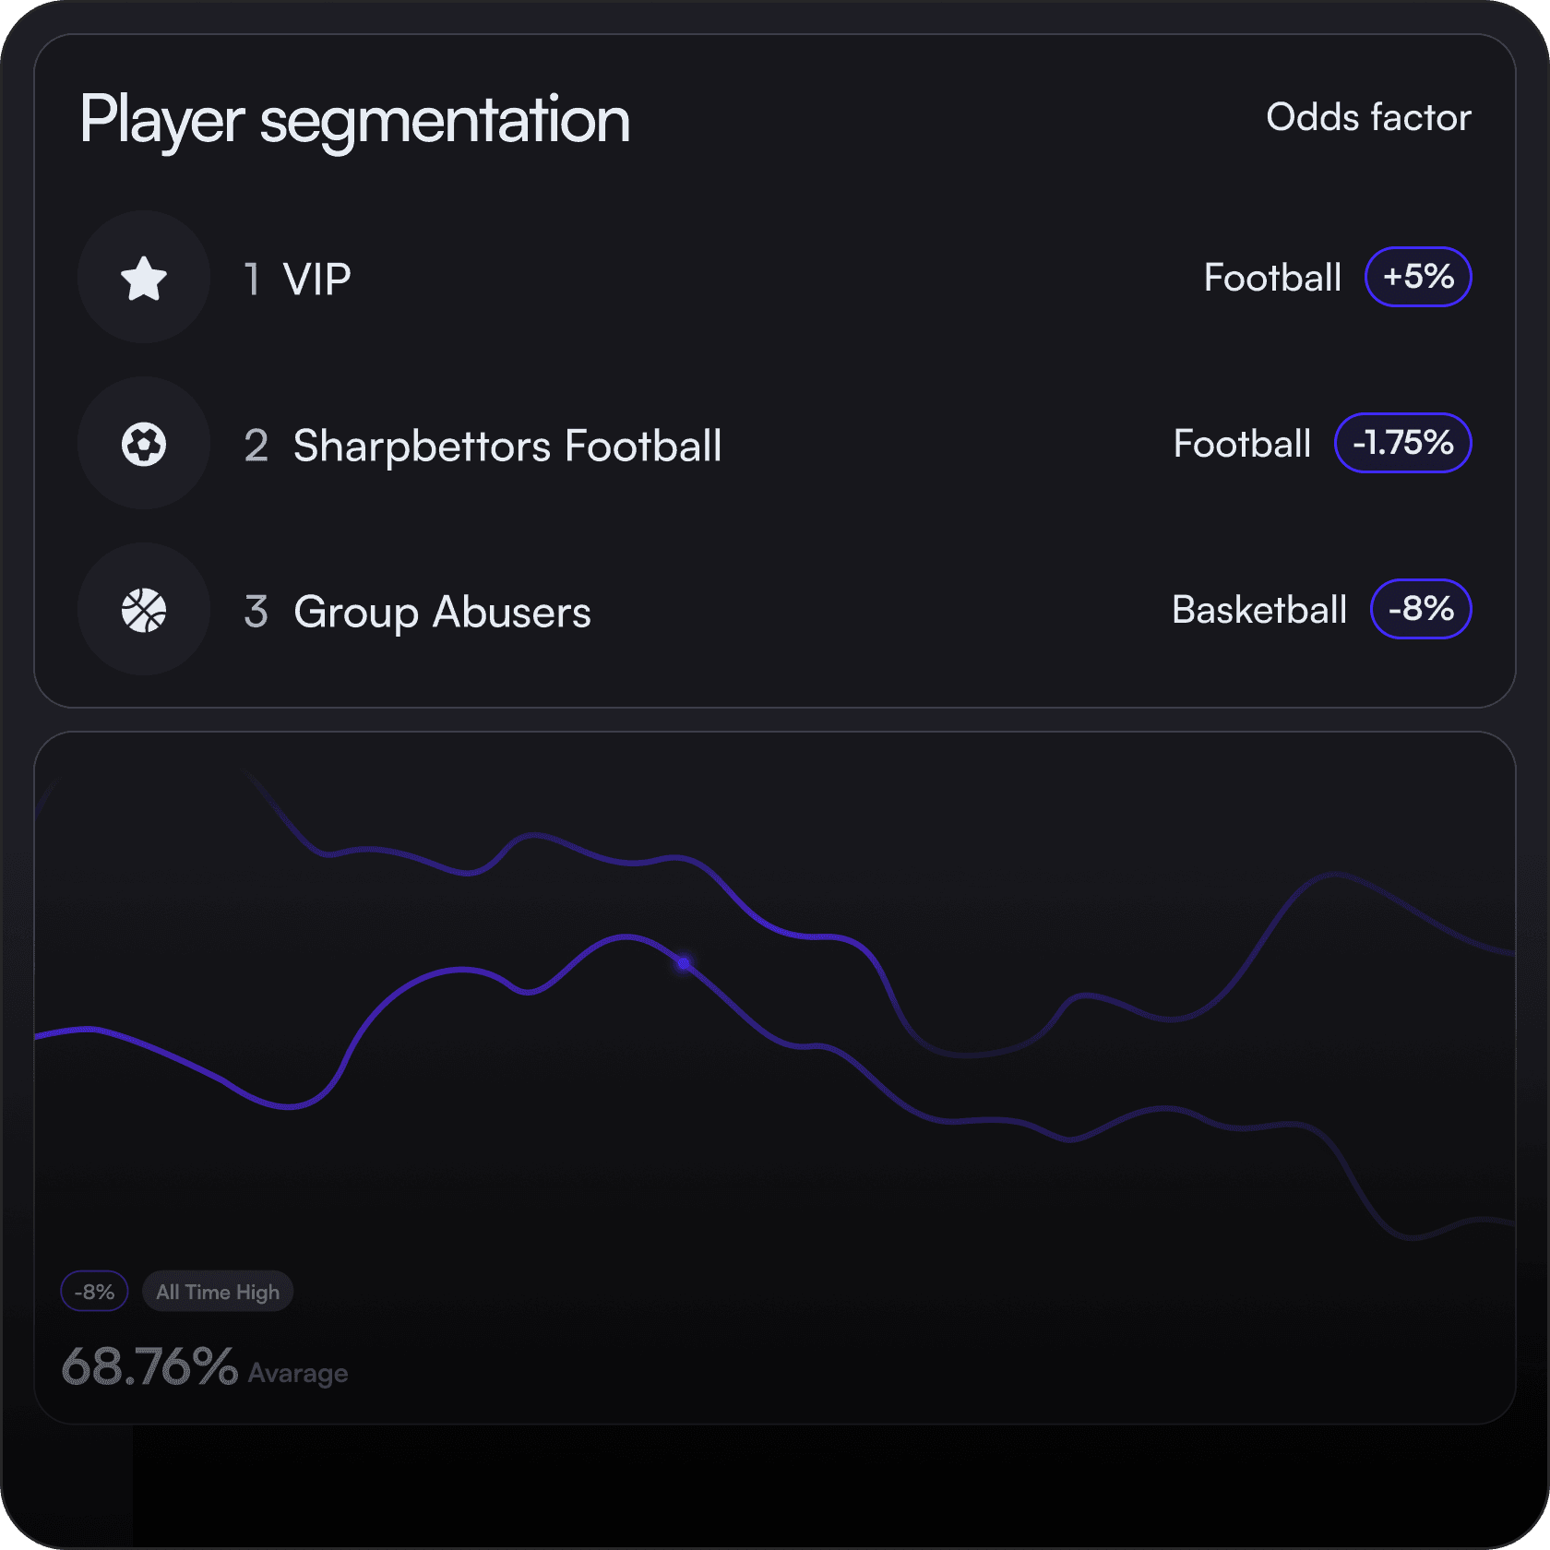Click the 68.76% average value
The width and height of the screenshot is (1550, 1550).
(149, 1366)
